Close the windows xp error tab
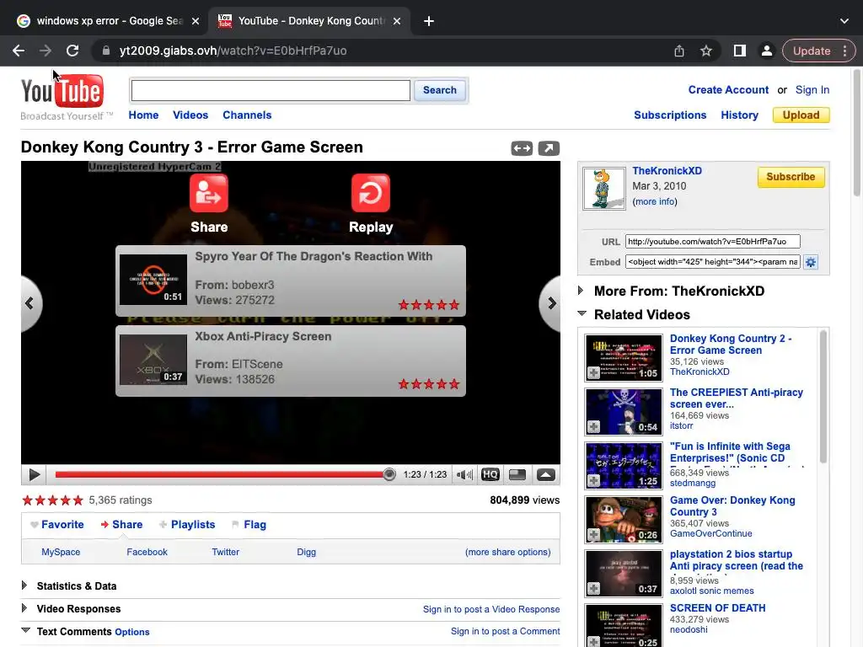The height and width of the screenshot is (647, 863). coord(196,21)
